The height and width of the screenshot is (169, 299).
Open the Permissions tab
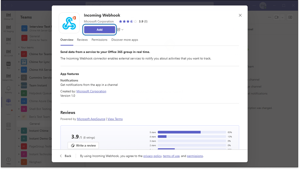99,40
